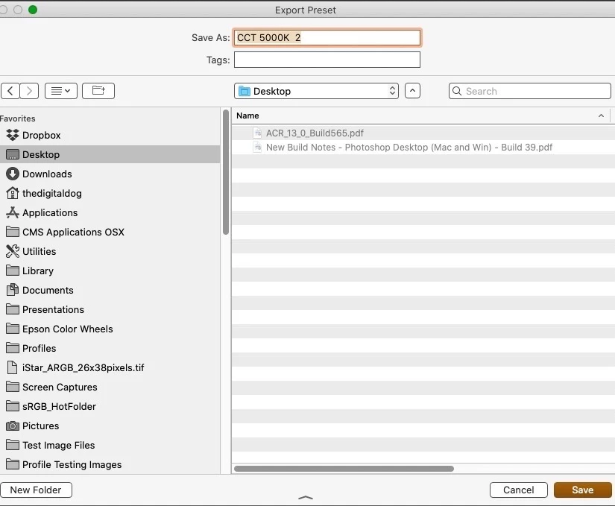Open Downloads from the sidebar
The width and height of the screenshot is (615, 506).
point(110,174)
